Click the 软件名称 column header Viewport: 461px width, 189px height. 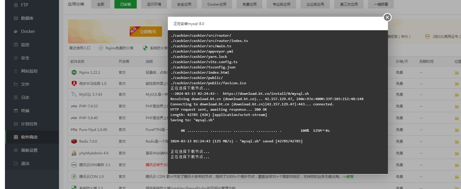[x=77, y=62]
